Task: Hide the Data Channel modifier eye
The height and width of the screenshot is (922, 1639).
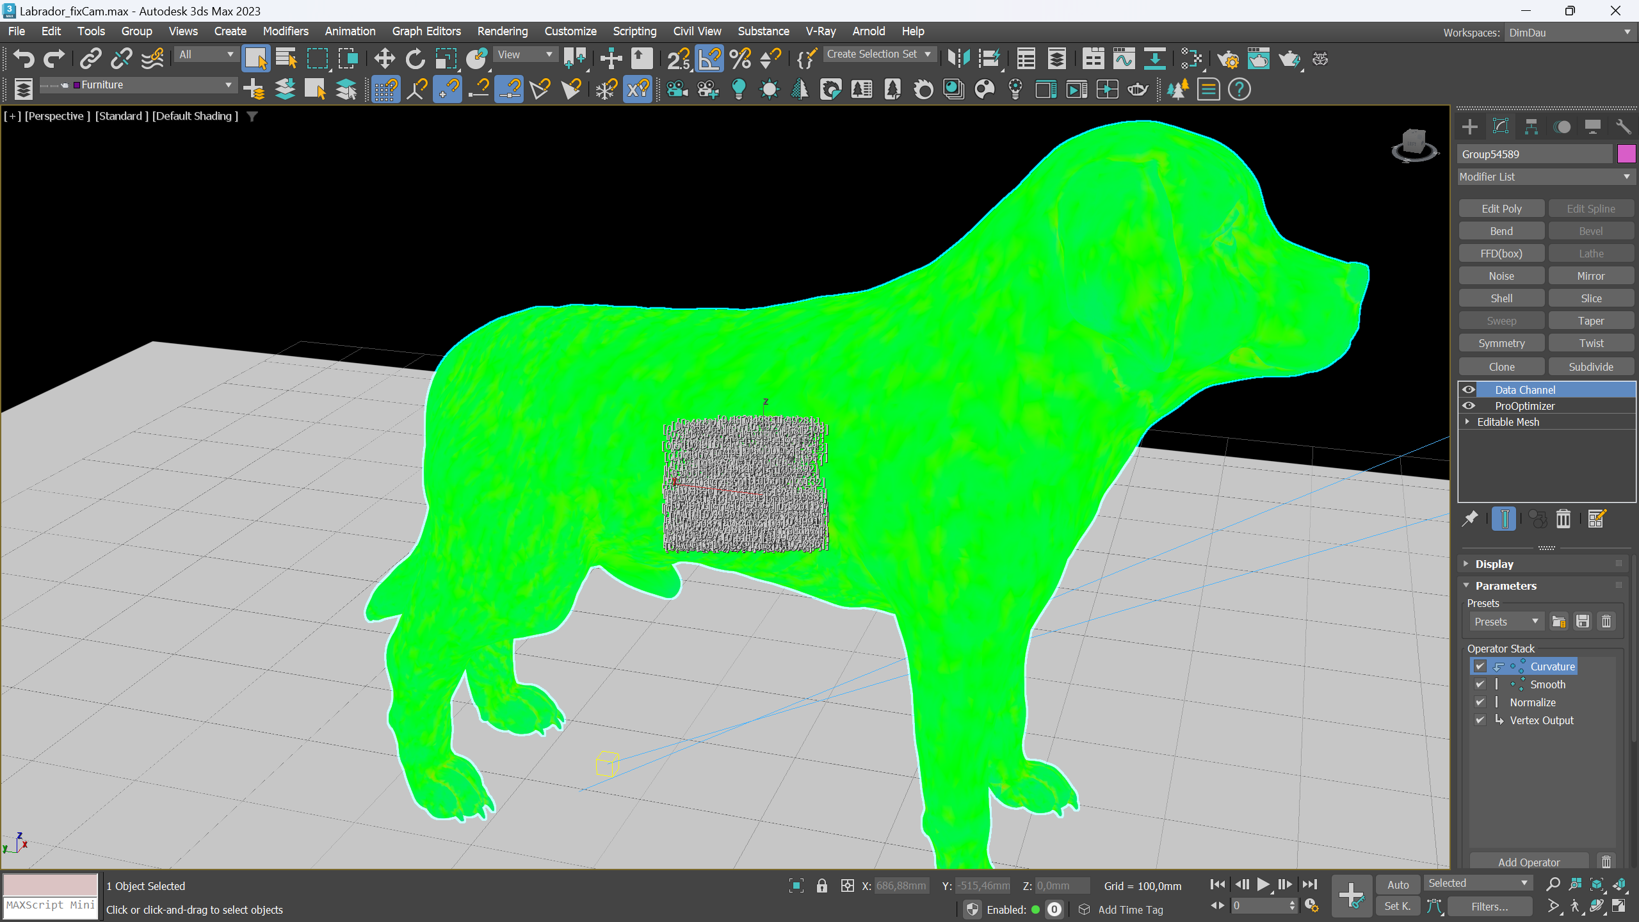Action: 1469,389
